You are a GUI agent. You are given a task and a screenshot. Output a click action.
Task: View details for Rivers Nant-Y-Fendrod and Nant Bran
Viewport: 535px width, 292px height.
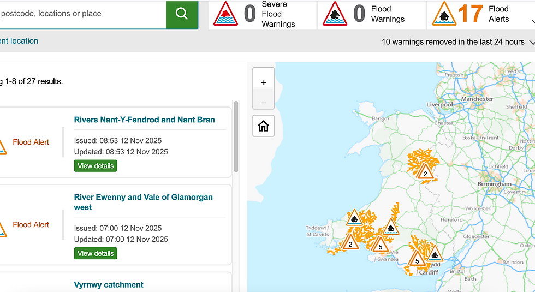[96, 165]
